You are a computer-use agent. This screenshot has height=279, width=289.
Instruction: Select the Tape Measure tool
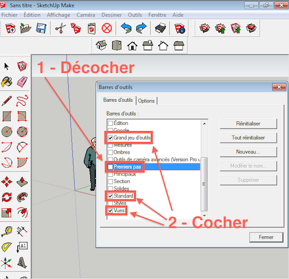coord(6,232)
